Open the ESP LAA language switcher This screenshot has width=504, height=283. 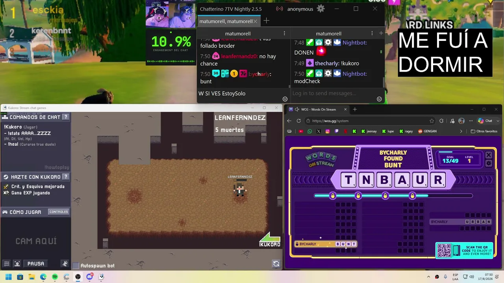[455, 277]
